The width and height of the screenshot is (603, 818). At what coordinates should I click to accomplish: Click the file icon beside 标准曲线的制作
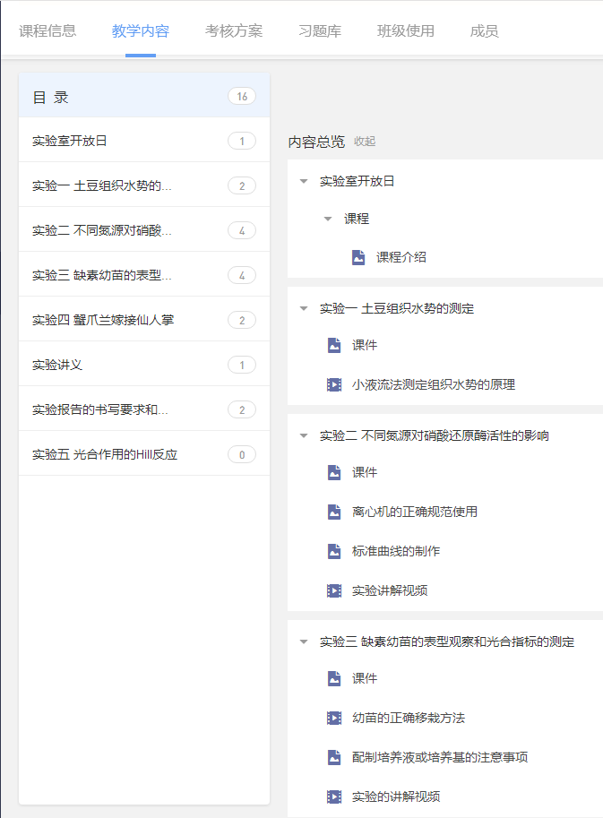pyautogui.click(x=334, y=552)
